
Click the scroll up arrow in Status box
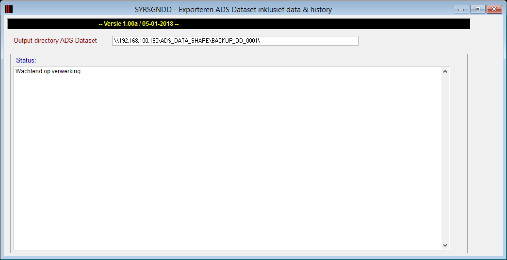click(x=445, y=71)
